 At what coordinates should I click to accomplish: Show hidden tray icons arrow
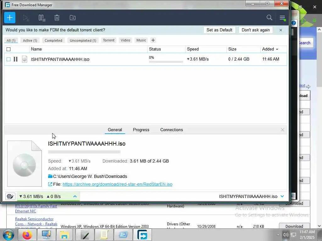point(278,235)
